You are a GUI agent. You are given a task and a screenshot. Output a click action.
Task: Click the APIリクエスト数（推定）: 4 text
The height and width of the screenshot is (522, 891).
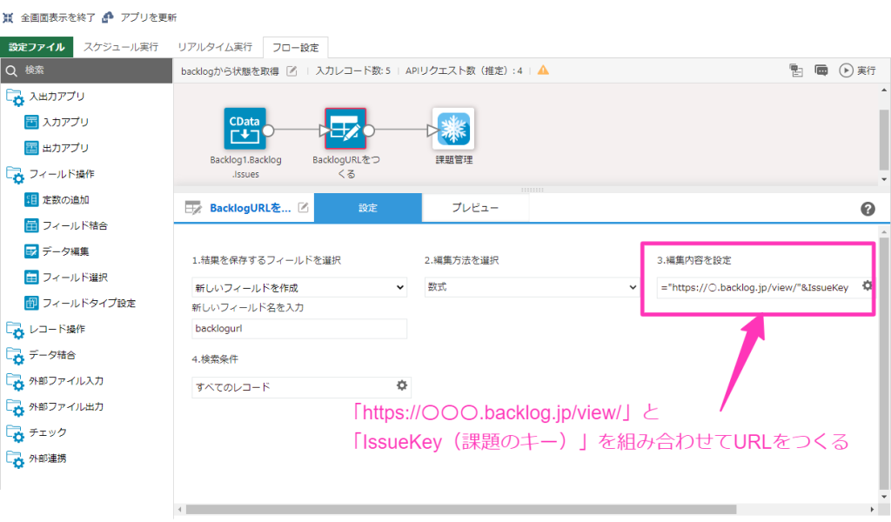464,71
